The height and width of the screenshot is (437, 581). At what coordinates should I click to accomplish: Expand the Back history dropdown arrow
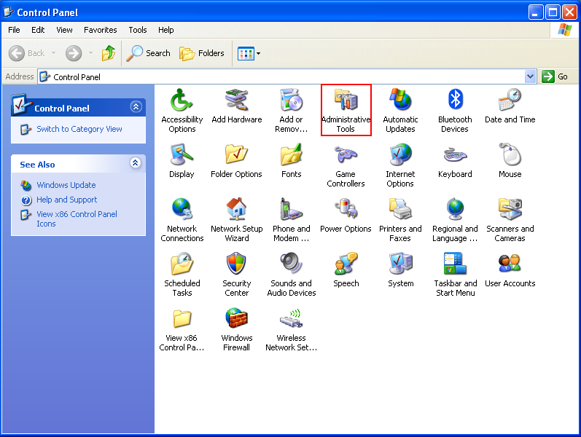pos(53,53)
